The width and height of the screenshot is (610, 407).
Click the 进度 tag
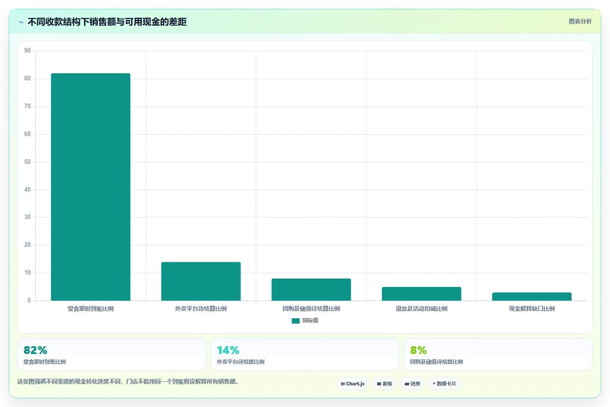click(x=412, y=384)
